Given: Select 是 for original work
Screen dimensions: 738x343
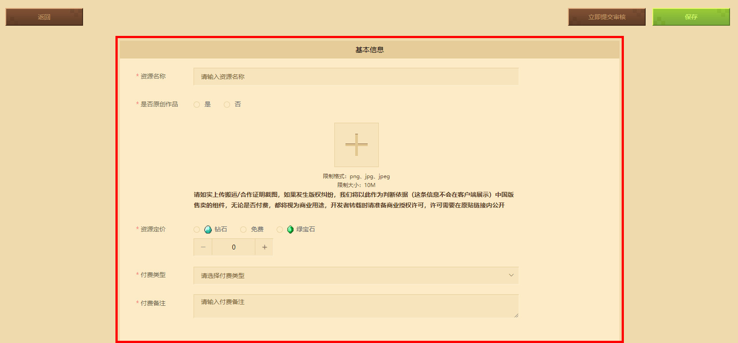Looking at the screenshot, I should (197, 105).
